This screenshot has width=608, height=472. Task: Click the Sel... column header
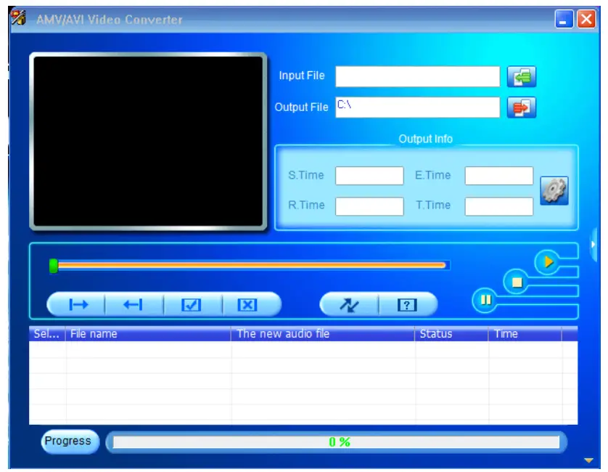tap(47, 334)
